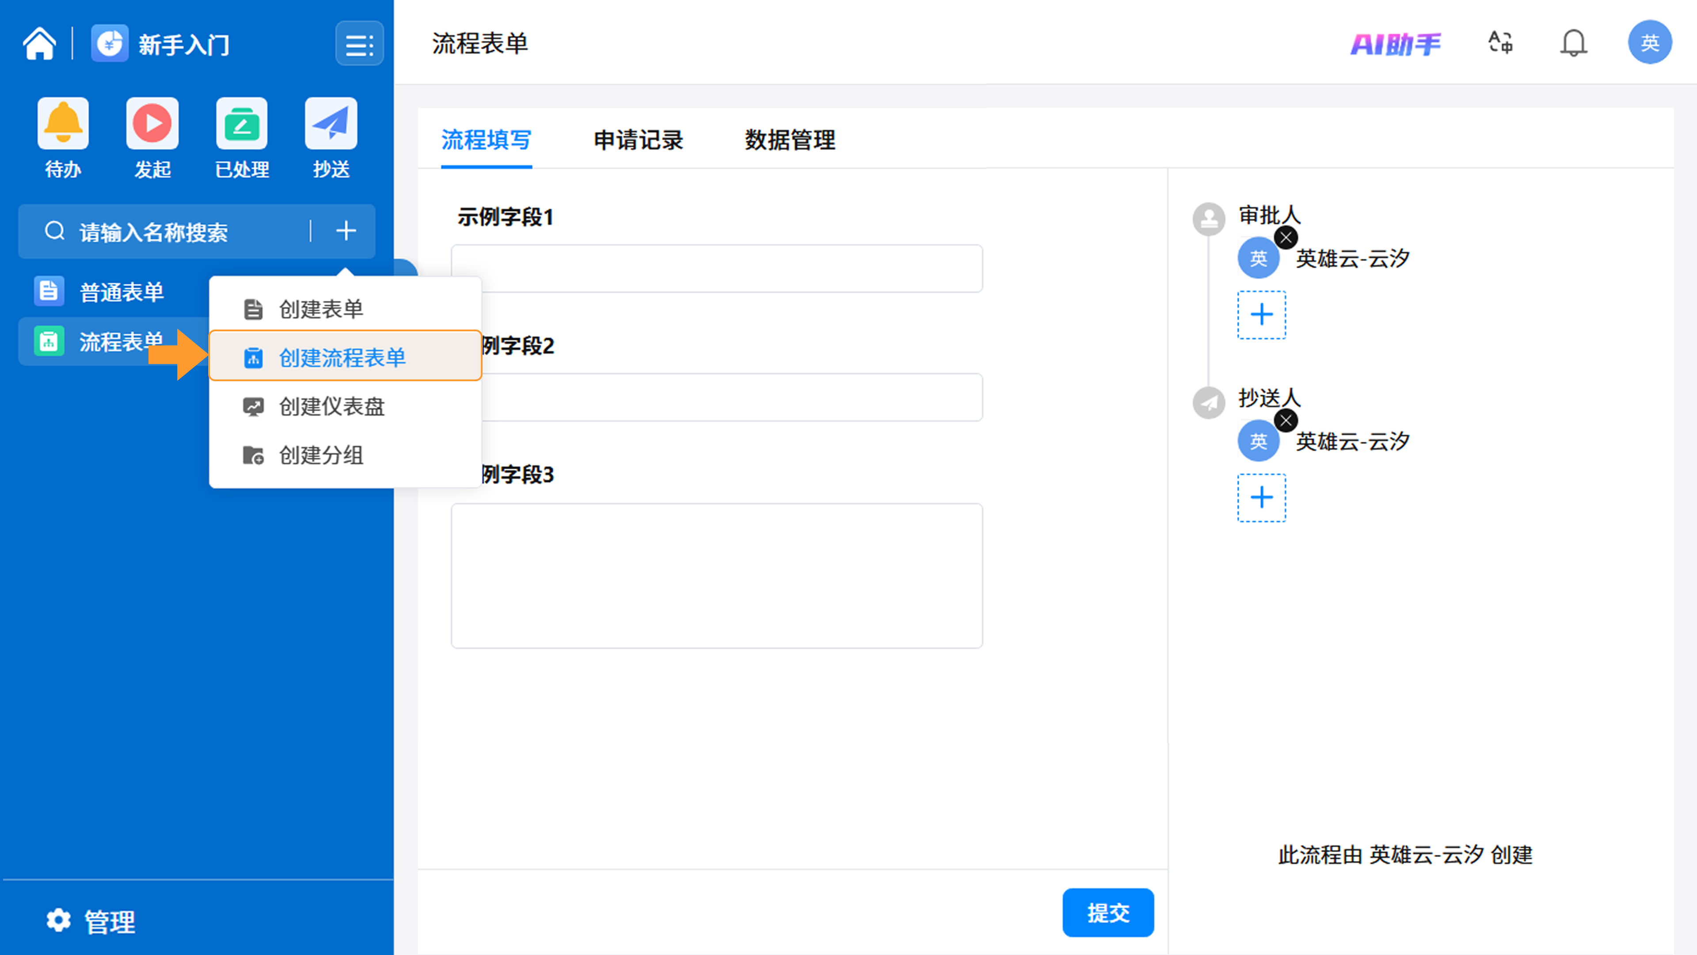Open user avatar 英 in header
The width and height of the screenshot is (1697, 955).
point(1650,43)
